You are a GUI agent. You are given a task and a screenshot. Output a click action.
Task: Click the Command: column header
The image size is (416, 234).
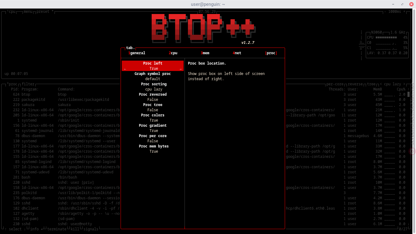[66, 89]
